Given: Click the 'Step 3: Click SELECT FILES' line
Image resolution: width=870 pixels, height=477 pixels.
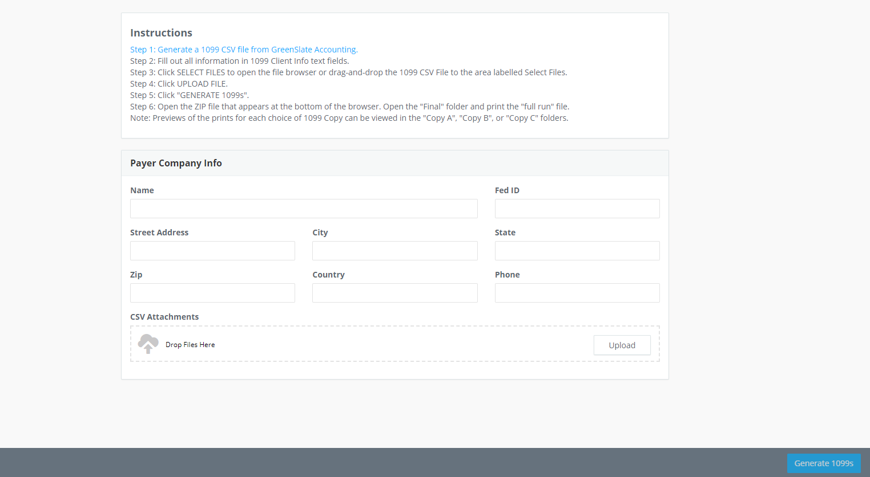Looking at the screenshot, I should (x=349, y=72).
